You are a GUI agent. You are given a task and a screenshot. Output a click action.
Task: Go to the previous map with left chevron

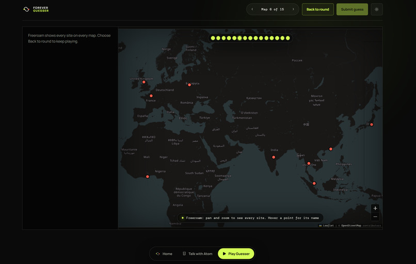(x=252, y=9)
